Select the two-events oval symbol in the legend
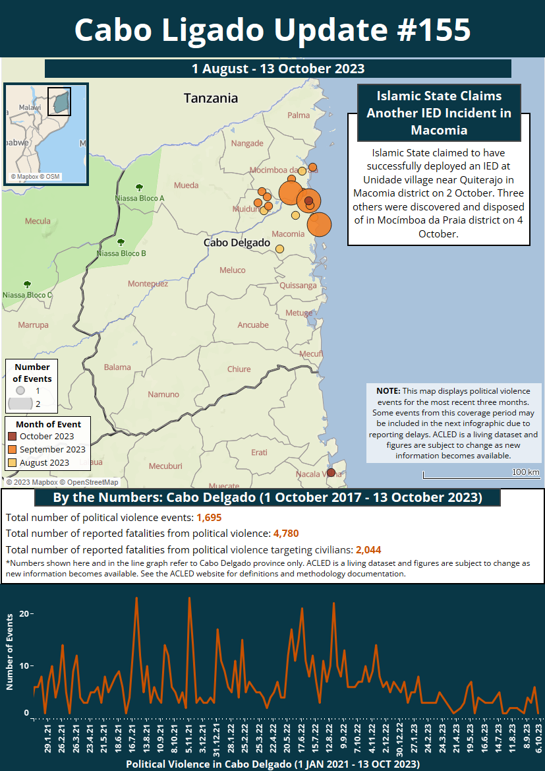The width and height of the screenshot is (545, 771). click(21, 404)
